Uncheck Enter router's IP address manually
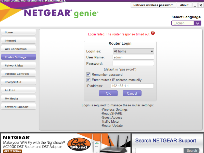Viewport: 204px width, 153px height. [88, 80]
